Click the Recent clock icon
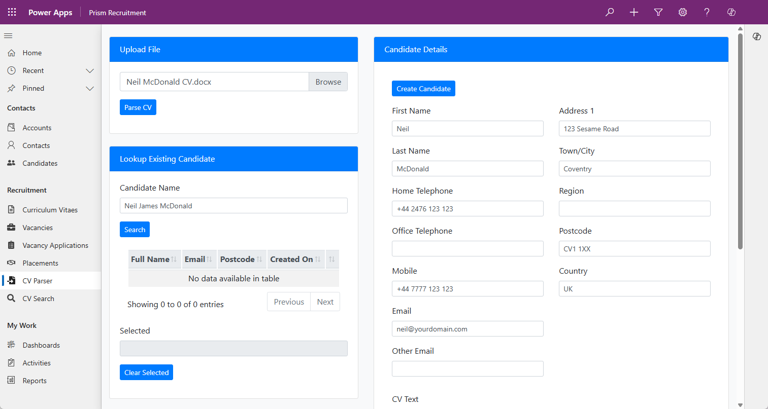Screen dimensions: 768x409 (x=11, y=70)
